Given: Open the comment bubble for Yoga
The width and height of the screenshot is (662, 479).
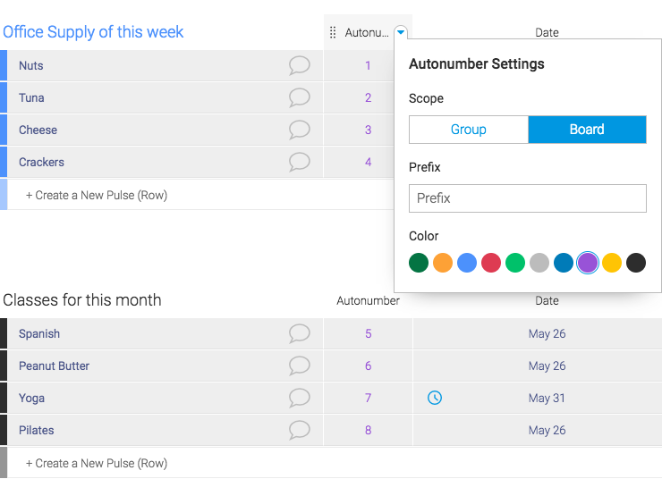Looking at the screenshot, I should (x=300, y=398).
